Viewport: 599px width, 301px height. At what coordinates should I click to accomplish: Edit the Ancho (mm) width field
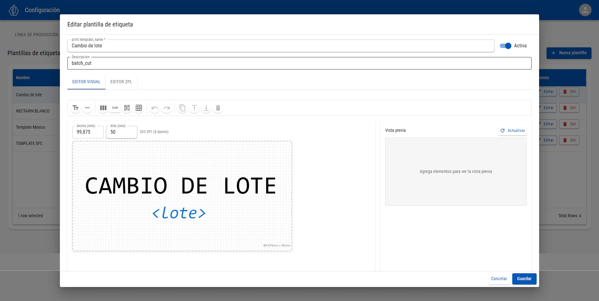pyautogui.click(x=88, y=132)
